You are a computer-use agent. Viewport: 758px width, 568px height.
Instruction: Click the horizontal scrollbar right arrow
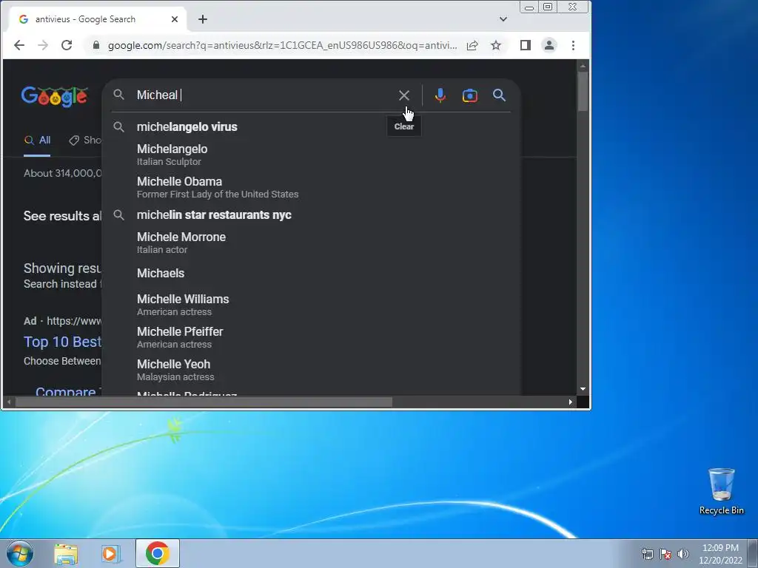(571, 402)
